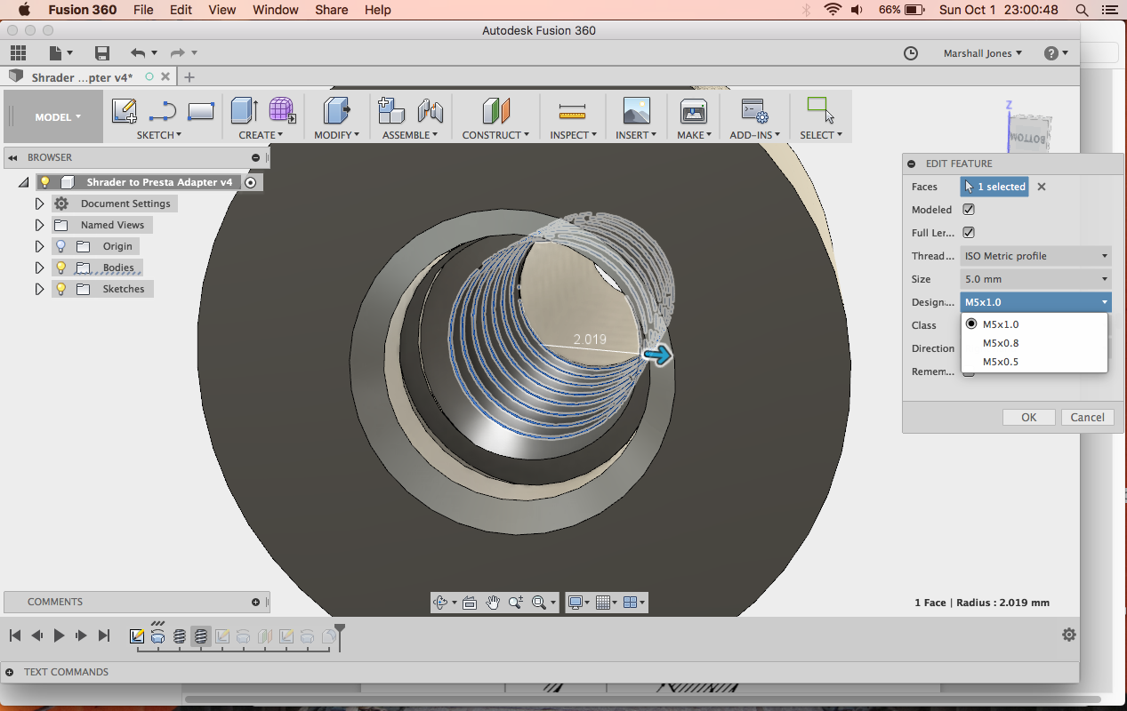Open timeline settings gear
Viewport: 1127px width, 711px height.
click(x=1069, y=635)
